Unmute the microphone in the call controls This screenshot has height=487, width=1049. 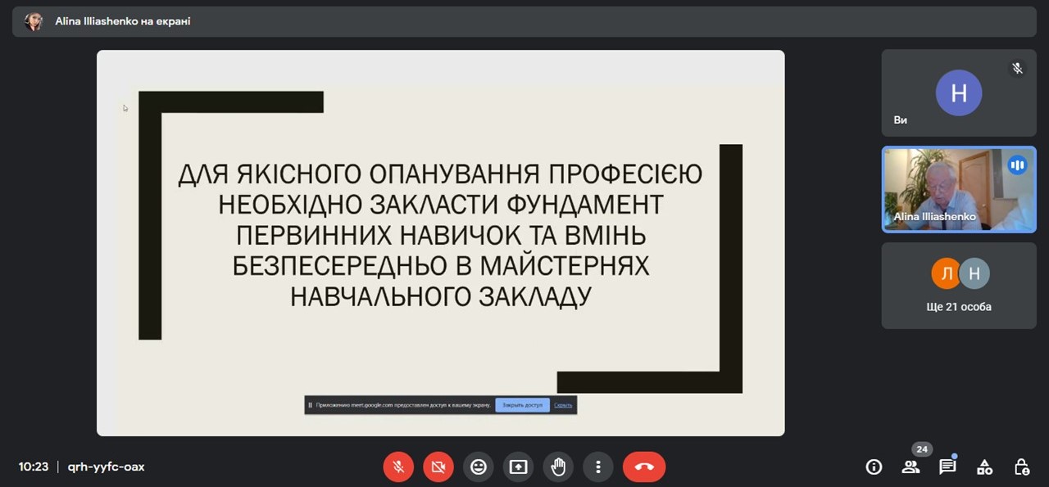398,467
